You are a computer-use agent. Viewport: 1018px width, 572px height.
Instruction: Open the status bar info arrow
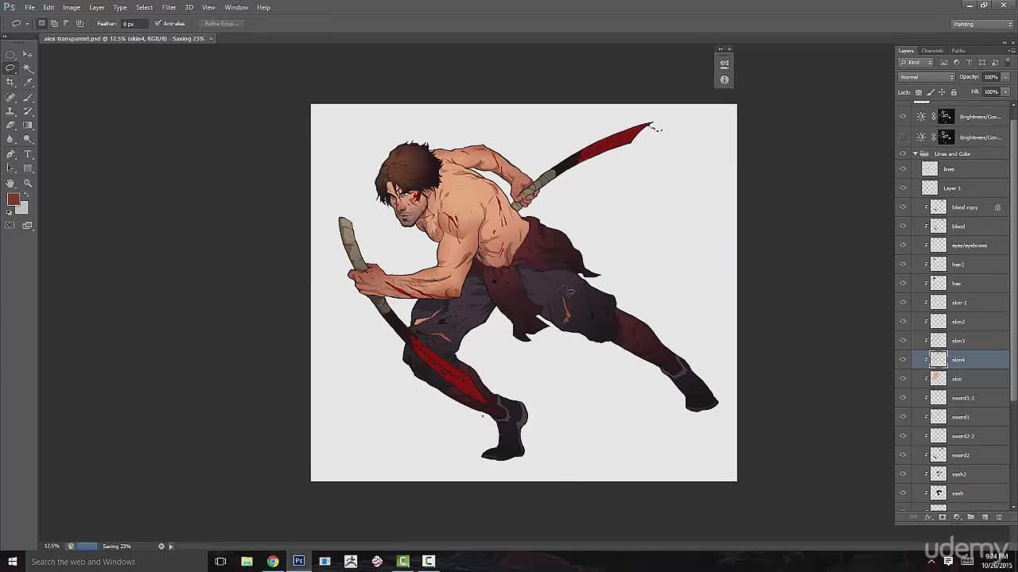click(170, 546)
